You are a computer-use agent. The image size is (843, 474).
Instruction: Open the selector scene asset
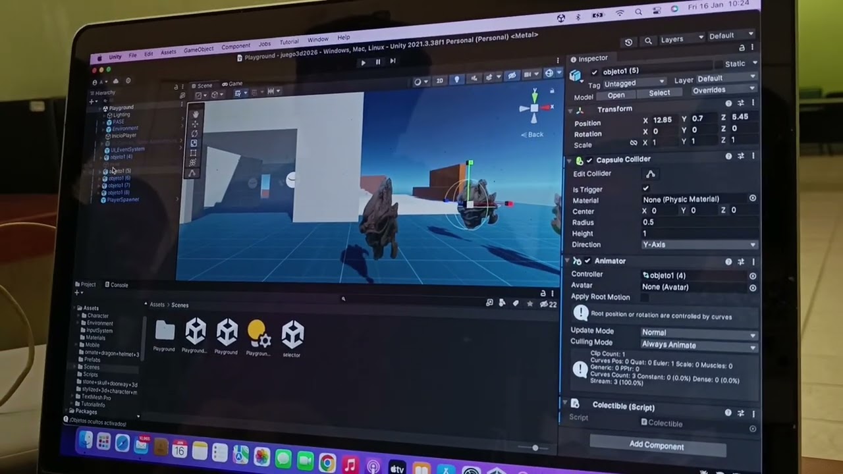292,339
